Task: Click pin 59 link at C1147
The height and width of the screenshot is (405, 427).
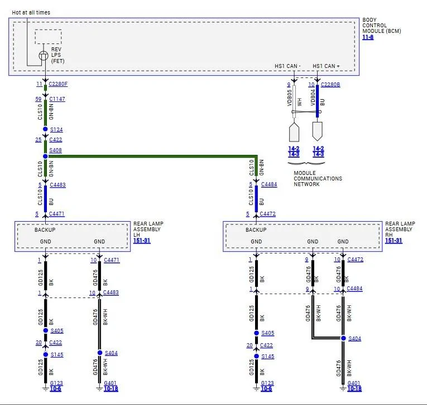Action: pyautogui.click(x=39, y=99)
